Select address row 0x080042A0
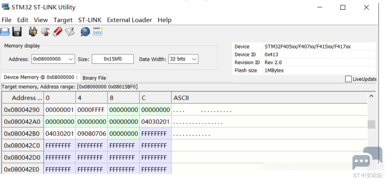Screen dimensions: 386x182 [23, 122]
